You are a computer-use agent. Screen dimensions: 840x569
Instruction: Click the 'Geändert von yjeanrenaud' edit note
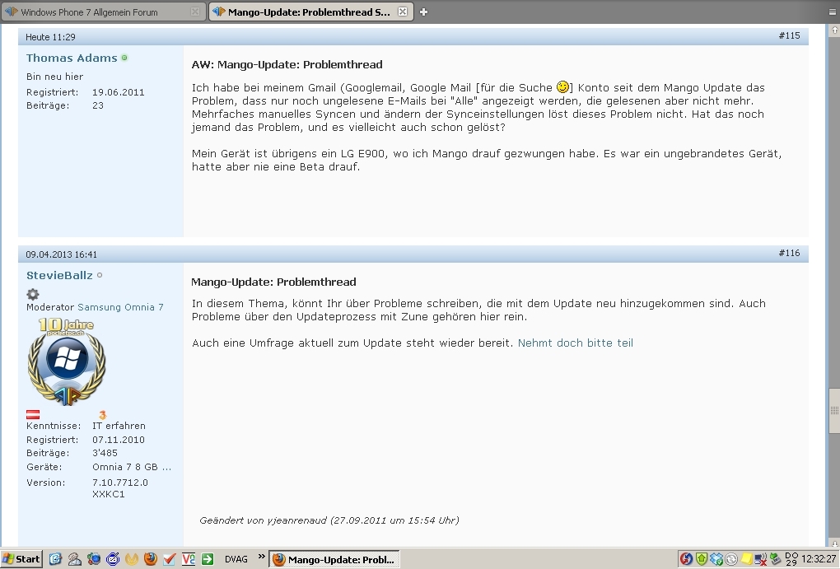329,520
